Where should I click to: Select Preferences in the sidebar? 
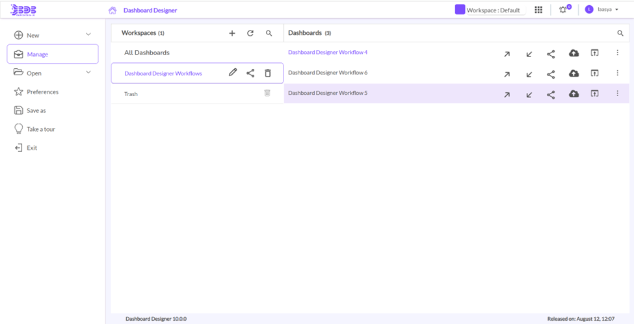point(42,92)
